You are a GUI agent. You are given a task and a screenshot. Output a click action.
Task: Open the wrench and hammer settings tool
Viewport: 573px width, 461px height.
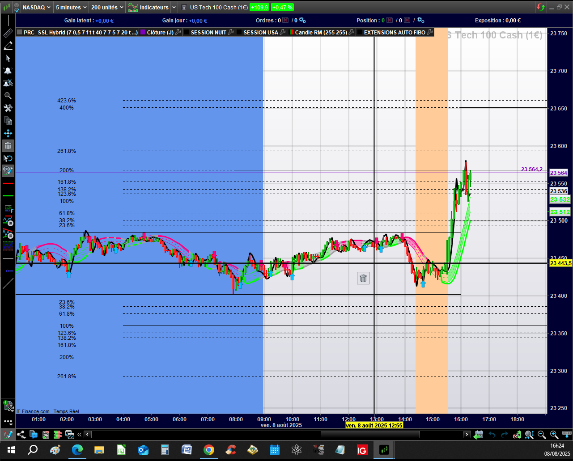click(x=8, y=108)
